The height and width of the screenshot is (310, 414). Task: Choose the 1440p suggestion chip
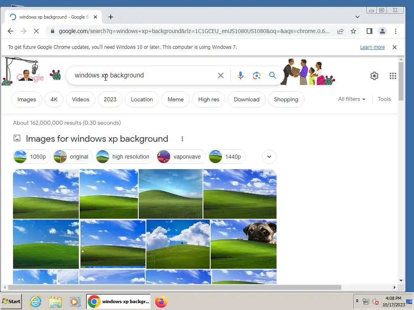(227, 157)
